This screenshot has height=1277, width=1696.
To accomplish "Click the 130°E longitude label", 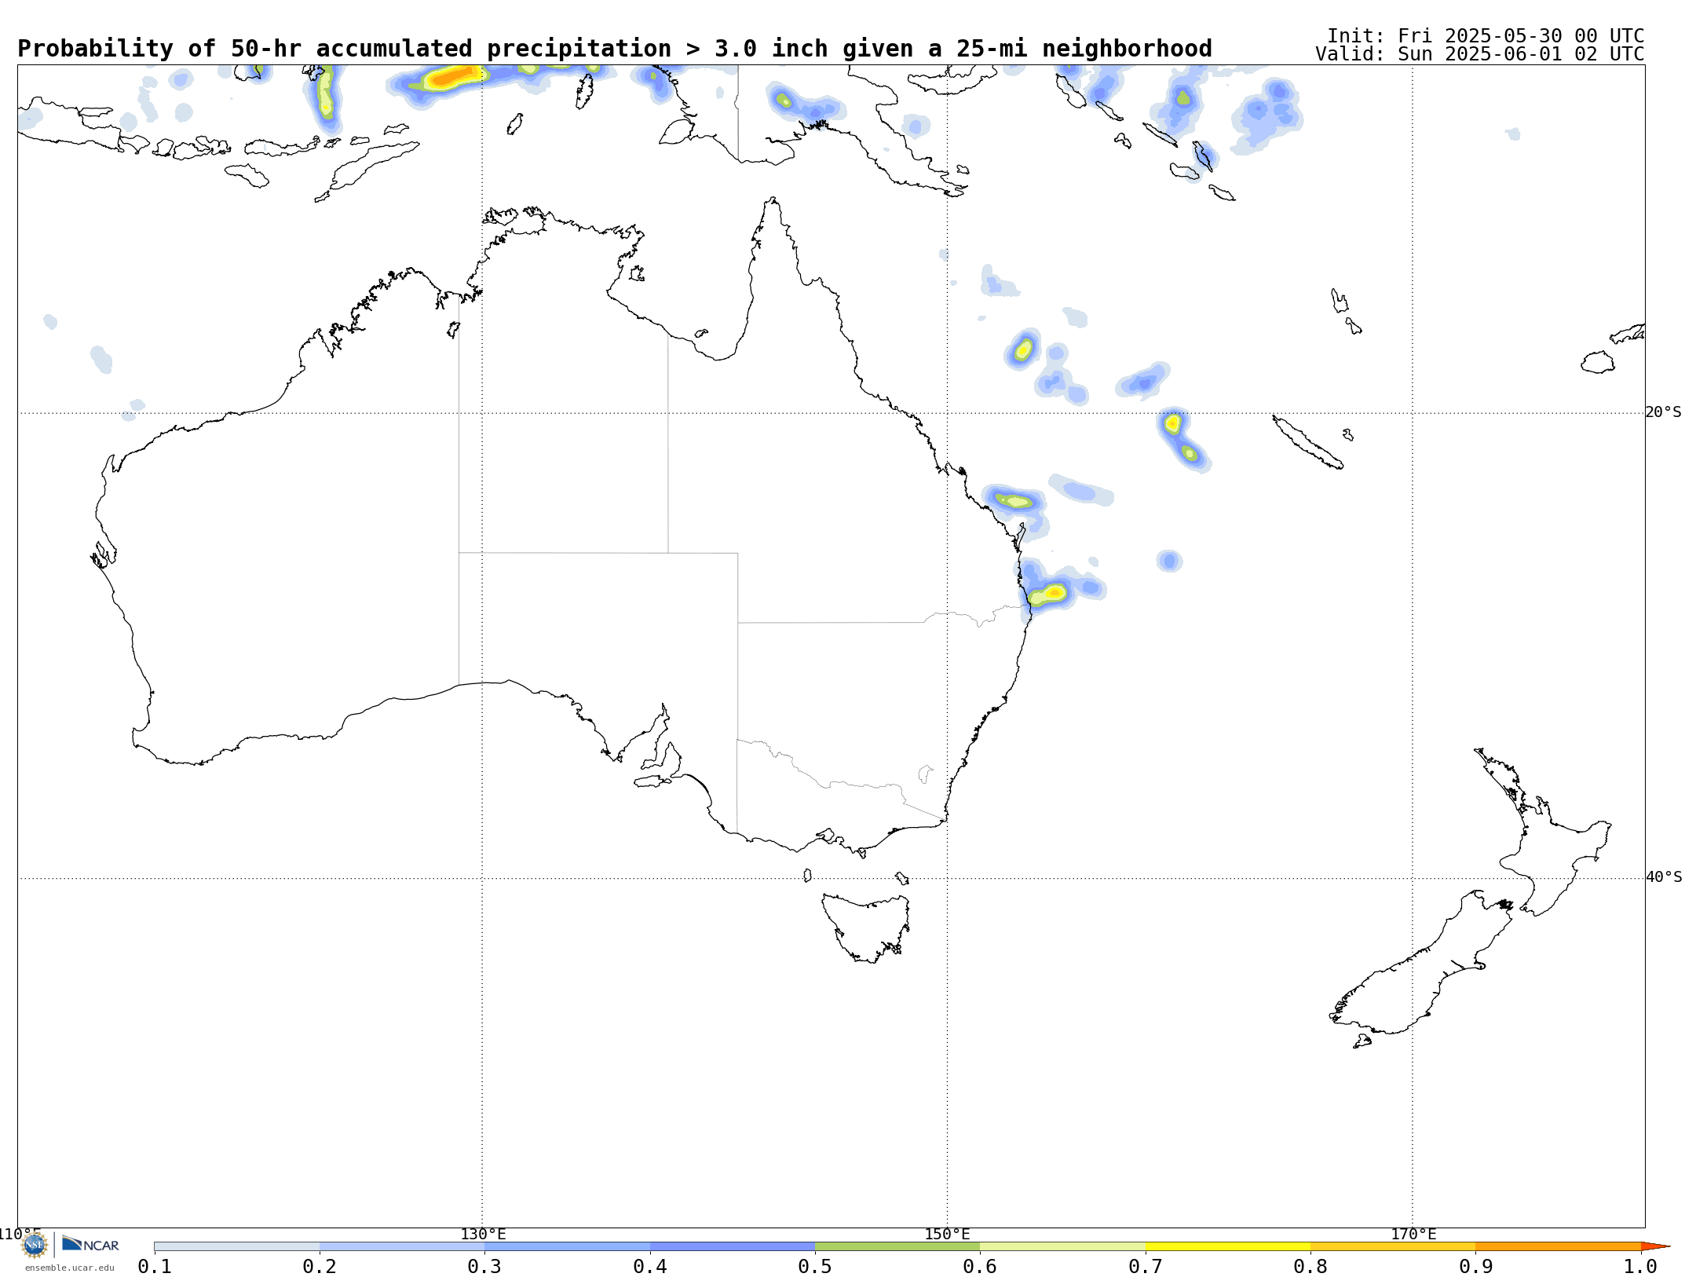I will tap(483, 1234).
